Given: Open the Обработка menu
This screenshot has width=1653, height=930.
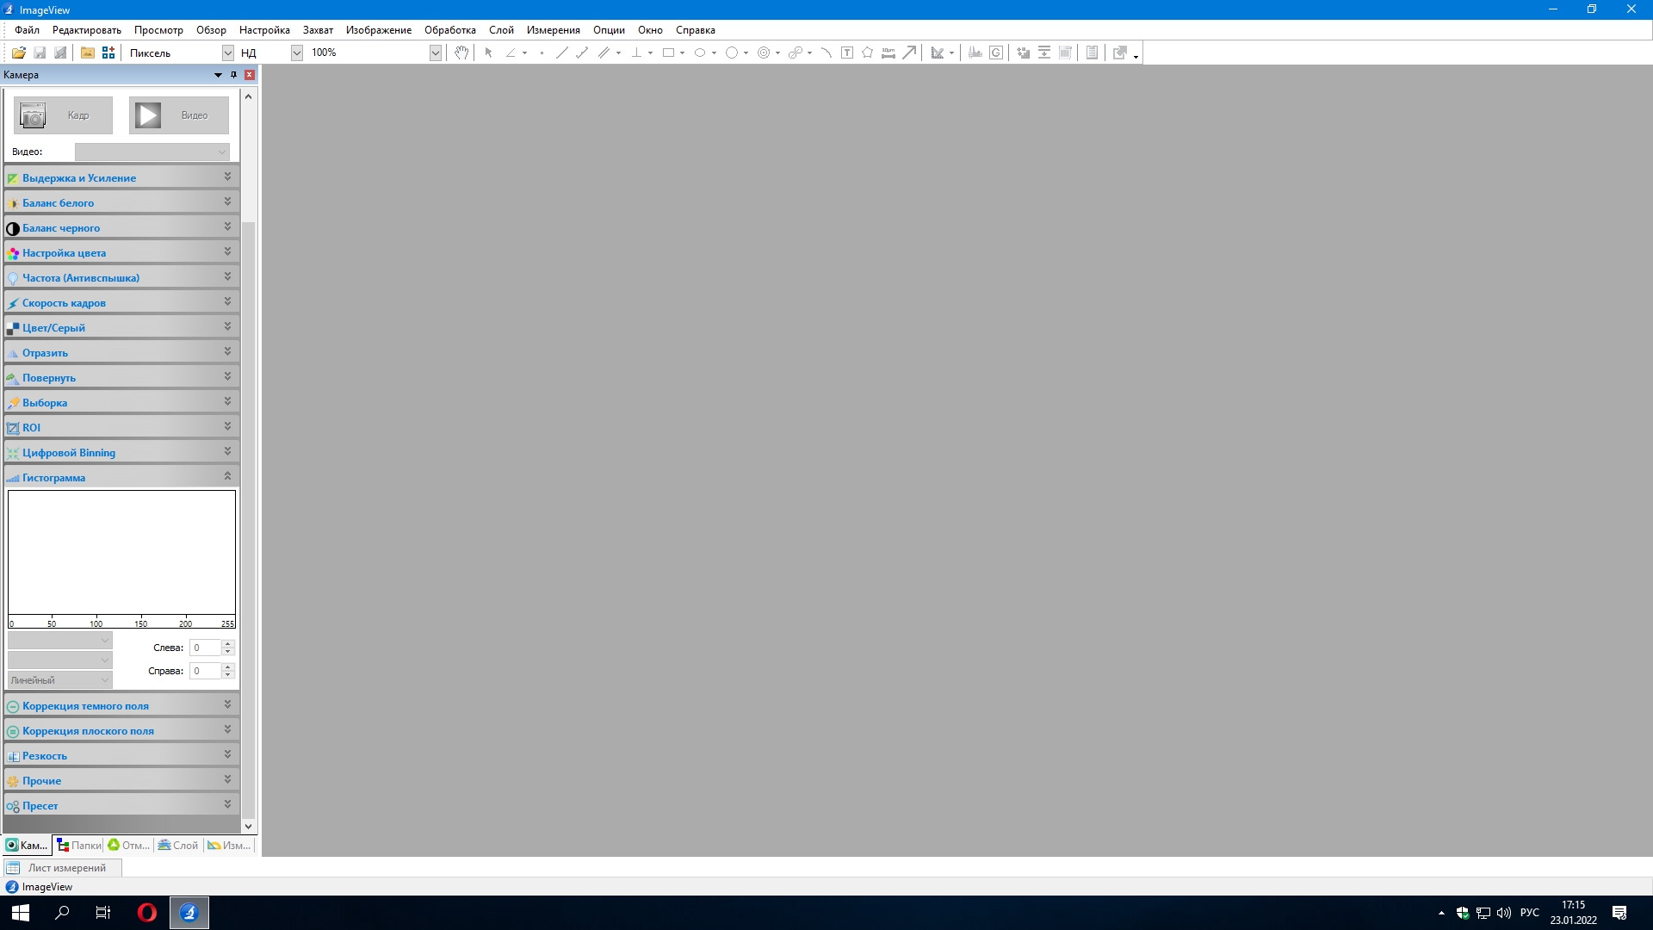Looking at the screenshot, I should (449, 30).
